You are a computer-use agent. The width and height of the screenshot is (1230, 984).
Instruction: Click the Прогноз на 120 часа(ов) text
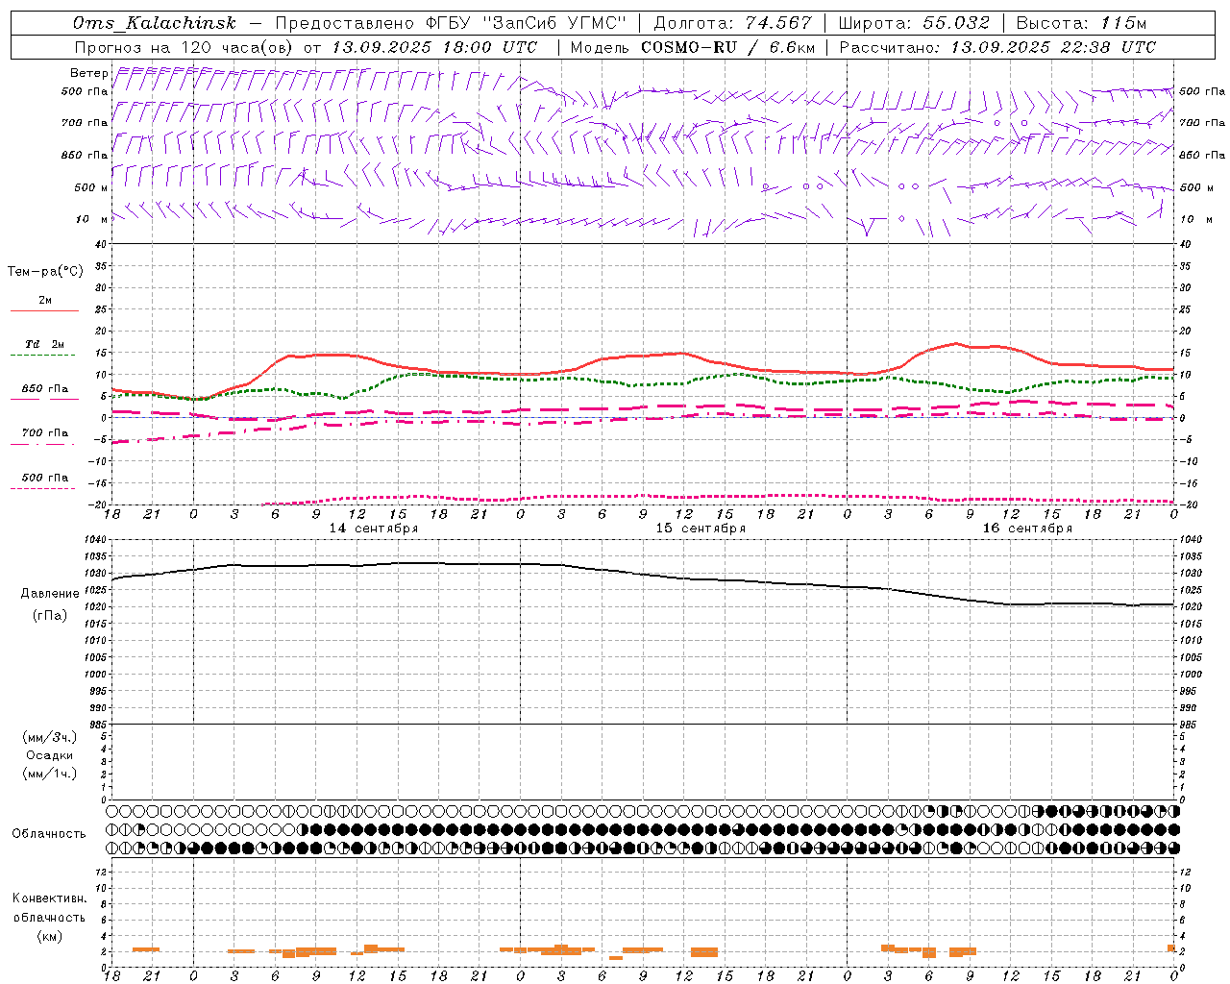(184, 47)
